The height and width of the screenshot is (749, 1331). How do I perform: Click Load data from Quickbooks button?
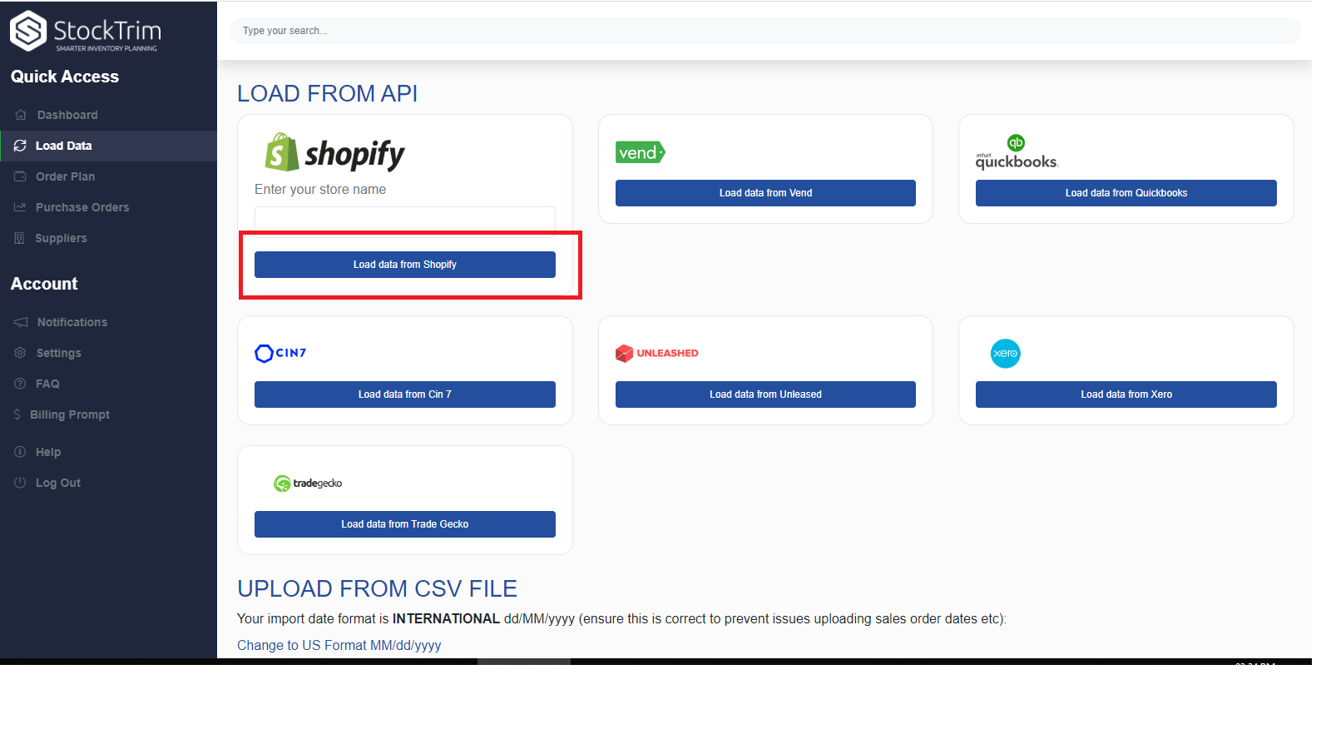(x=1126, y=193)
